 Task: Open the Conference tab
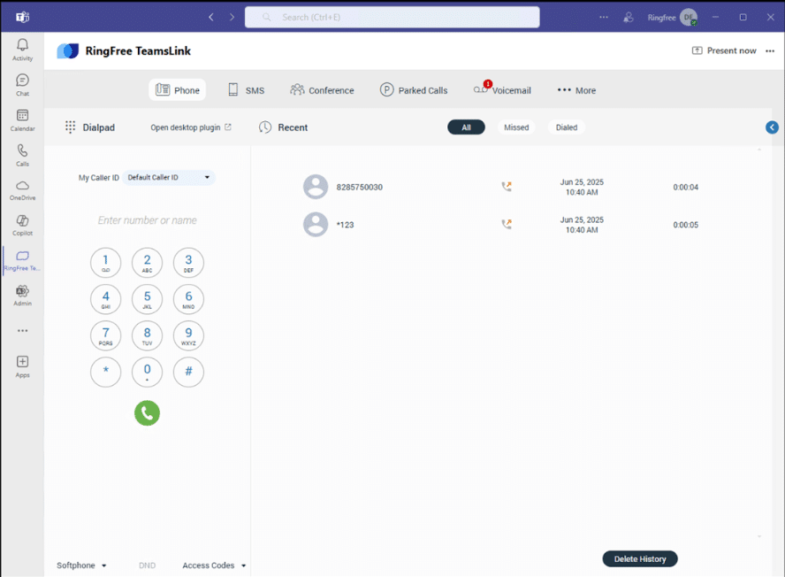tap(322, 90)
